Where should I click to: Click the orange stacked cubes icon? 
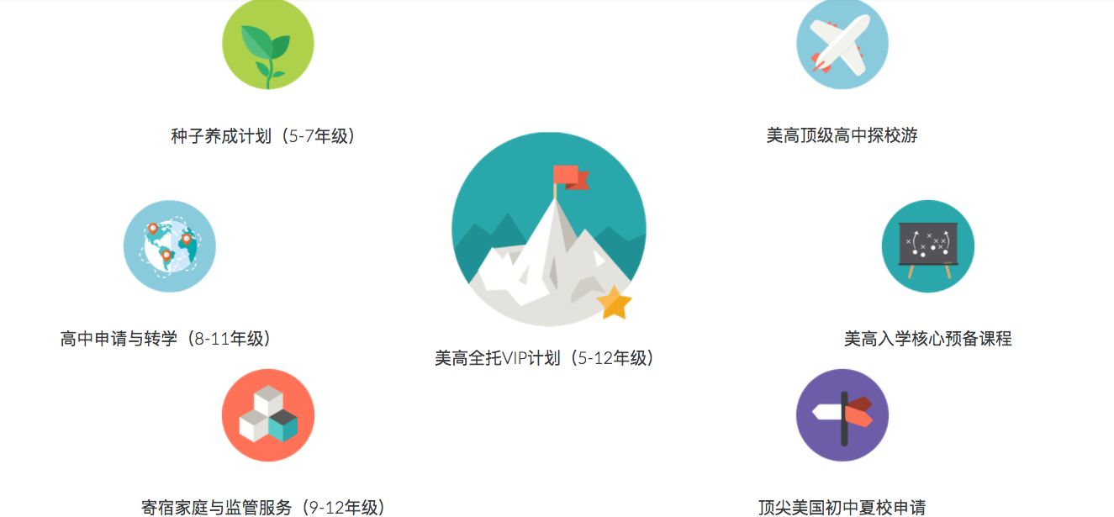coord(268,415)
